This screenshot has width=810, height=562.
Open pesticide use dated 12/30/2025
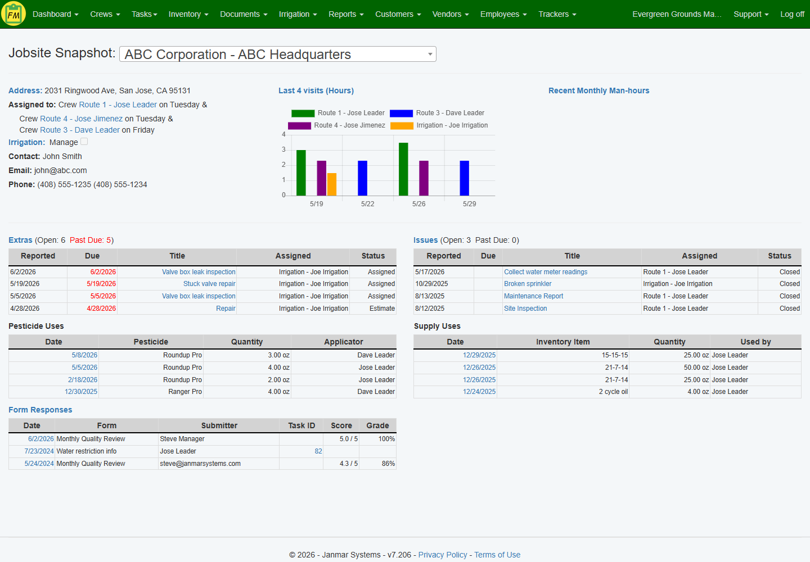[81, 392]
